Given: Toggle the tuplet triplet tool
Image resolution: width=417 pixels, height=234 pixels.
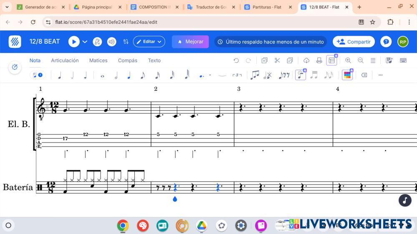Looking at the screenshot, I should pyautogui.click(x=237, y=75).
